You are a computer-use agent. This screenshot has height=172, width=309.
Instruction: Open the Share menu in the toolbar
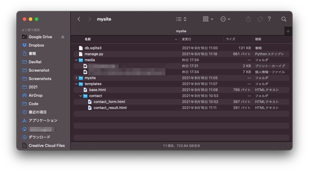point(248,19)
